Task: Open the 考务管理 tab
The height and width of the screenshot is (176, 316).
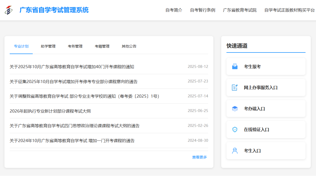Action: point(75,46)
